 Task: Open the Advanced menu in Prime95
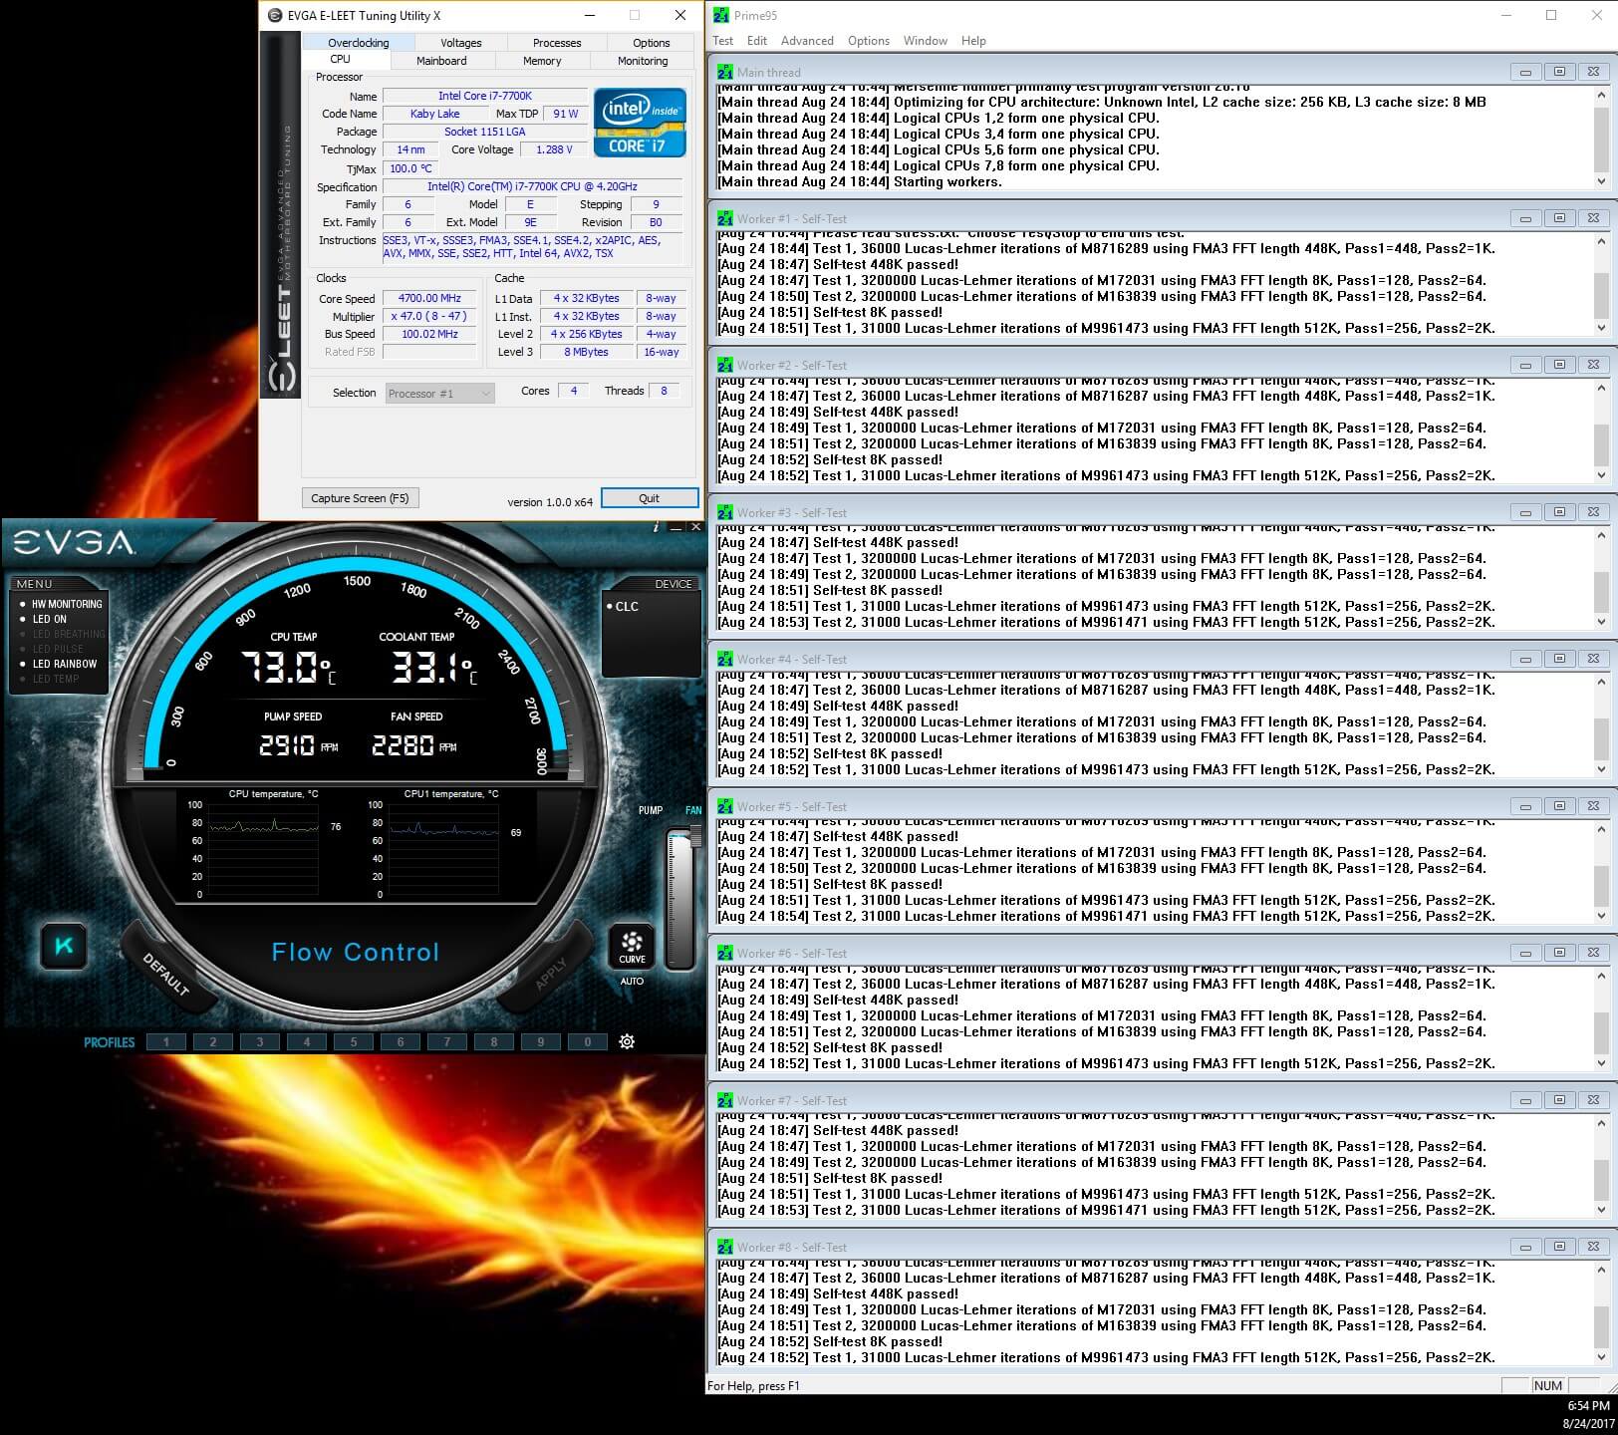coord(807,41)
